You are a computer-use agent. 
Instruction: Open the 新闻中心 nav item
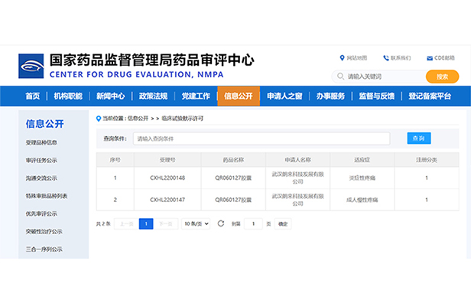(111, 96)
